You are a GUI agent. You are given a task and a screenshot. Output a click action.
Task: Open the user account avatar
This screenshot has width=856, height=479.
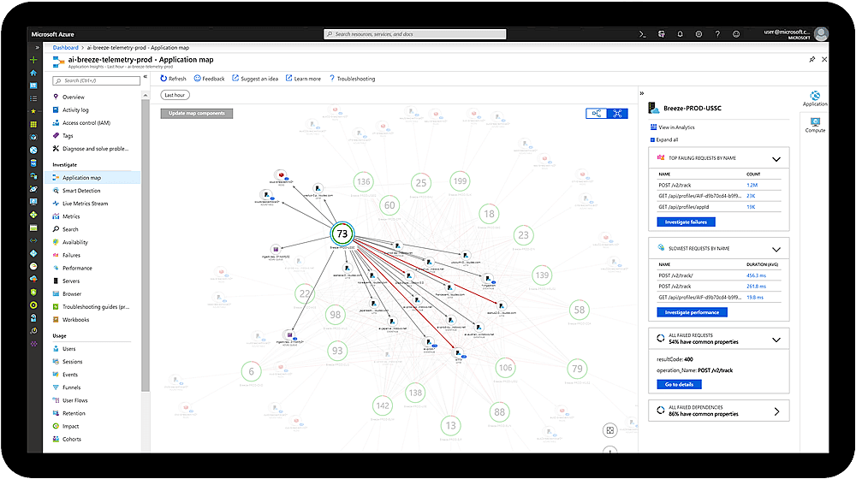pyautogui.click(x=821, y=34)
